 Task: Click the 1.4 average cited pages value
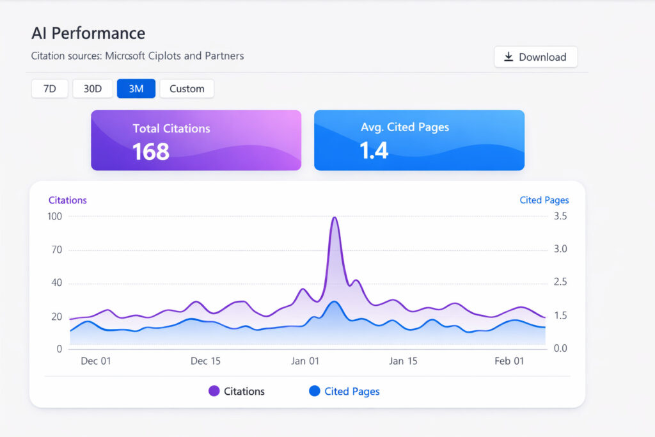(374, 150)
